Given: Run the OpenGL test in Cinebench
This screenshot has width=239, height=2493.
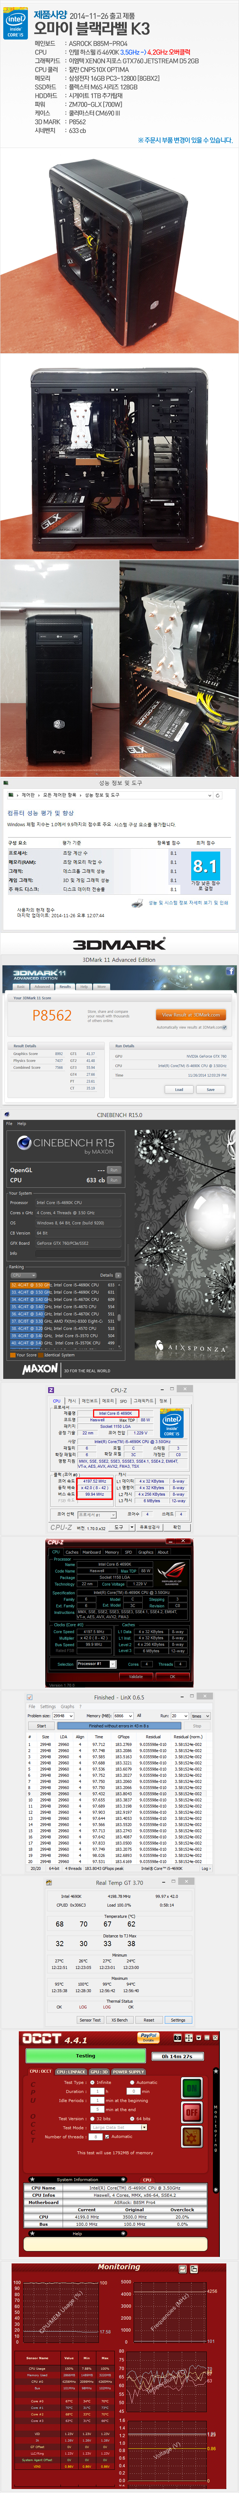Looking at the screenshot, I should pos(114,1169).
